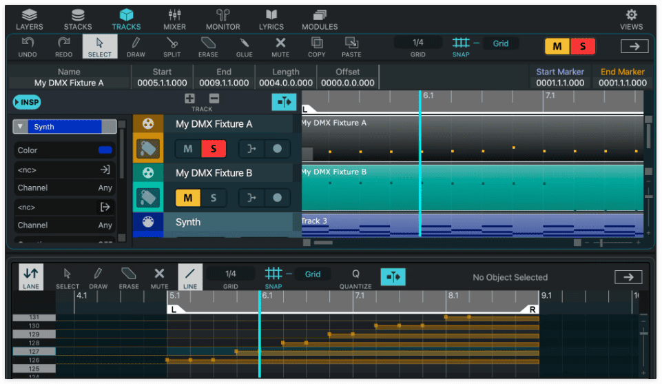Toggle the global yellow M mute button
Screen dimensions: 662x384
pos(557,46)
